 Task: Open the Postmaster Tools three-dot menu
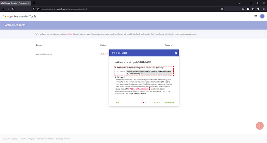click(x=262, y=25)
